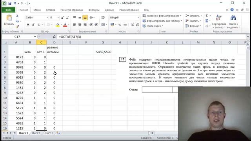Click the Increase Decimal icon
The image size is (251, 141).
pyautogui.click(x=132, y=25)
